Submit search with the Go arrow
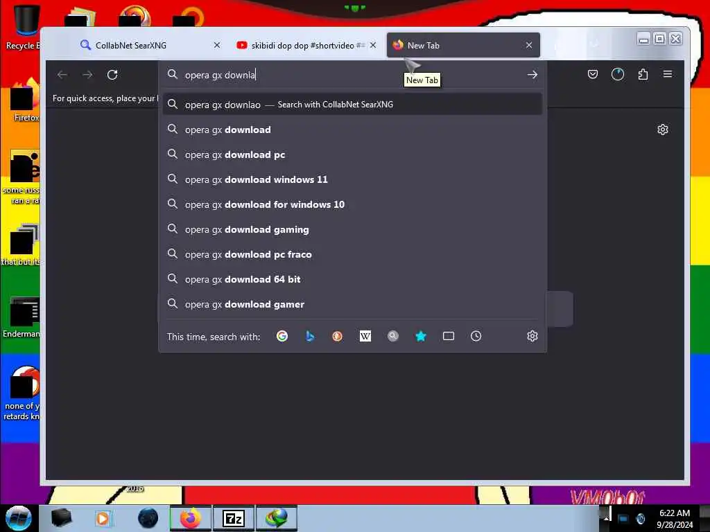Image resolution: width=710 pixels, height=532 pixels. pos(532,75)
